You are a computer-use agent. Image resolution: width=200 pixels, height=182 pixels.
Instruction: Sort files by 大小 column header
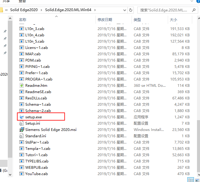pos(173,20)
